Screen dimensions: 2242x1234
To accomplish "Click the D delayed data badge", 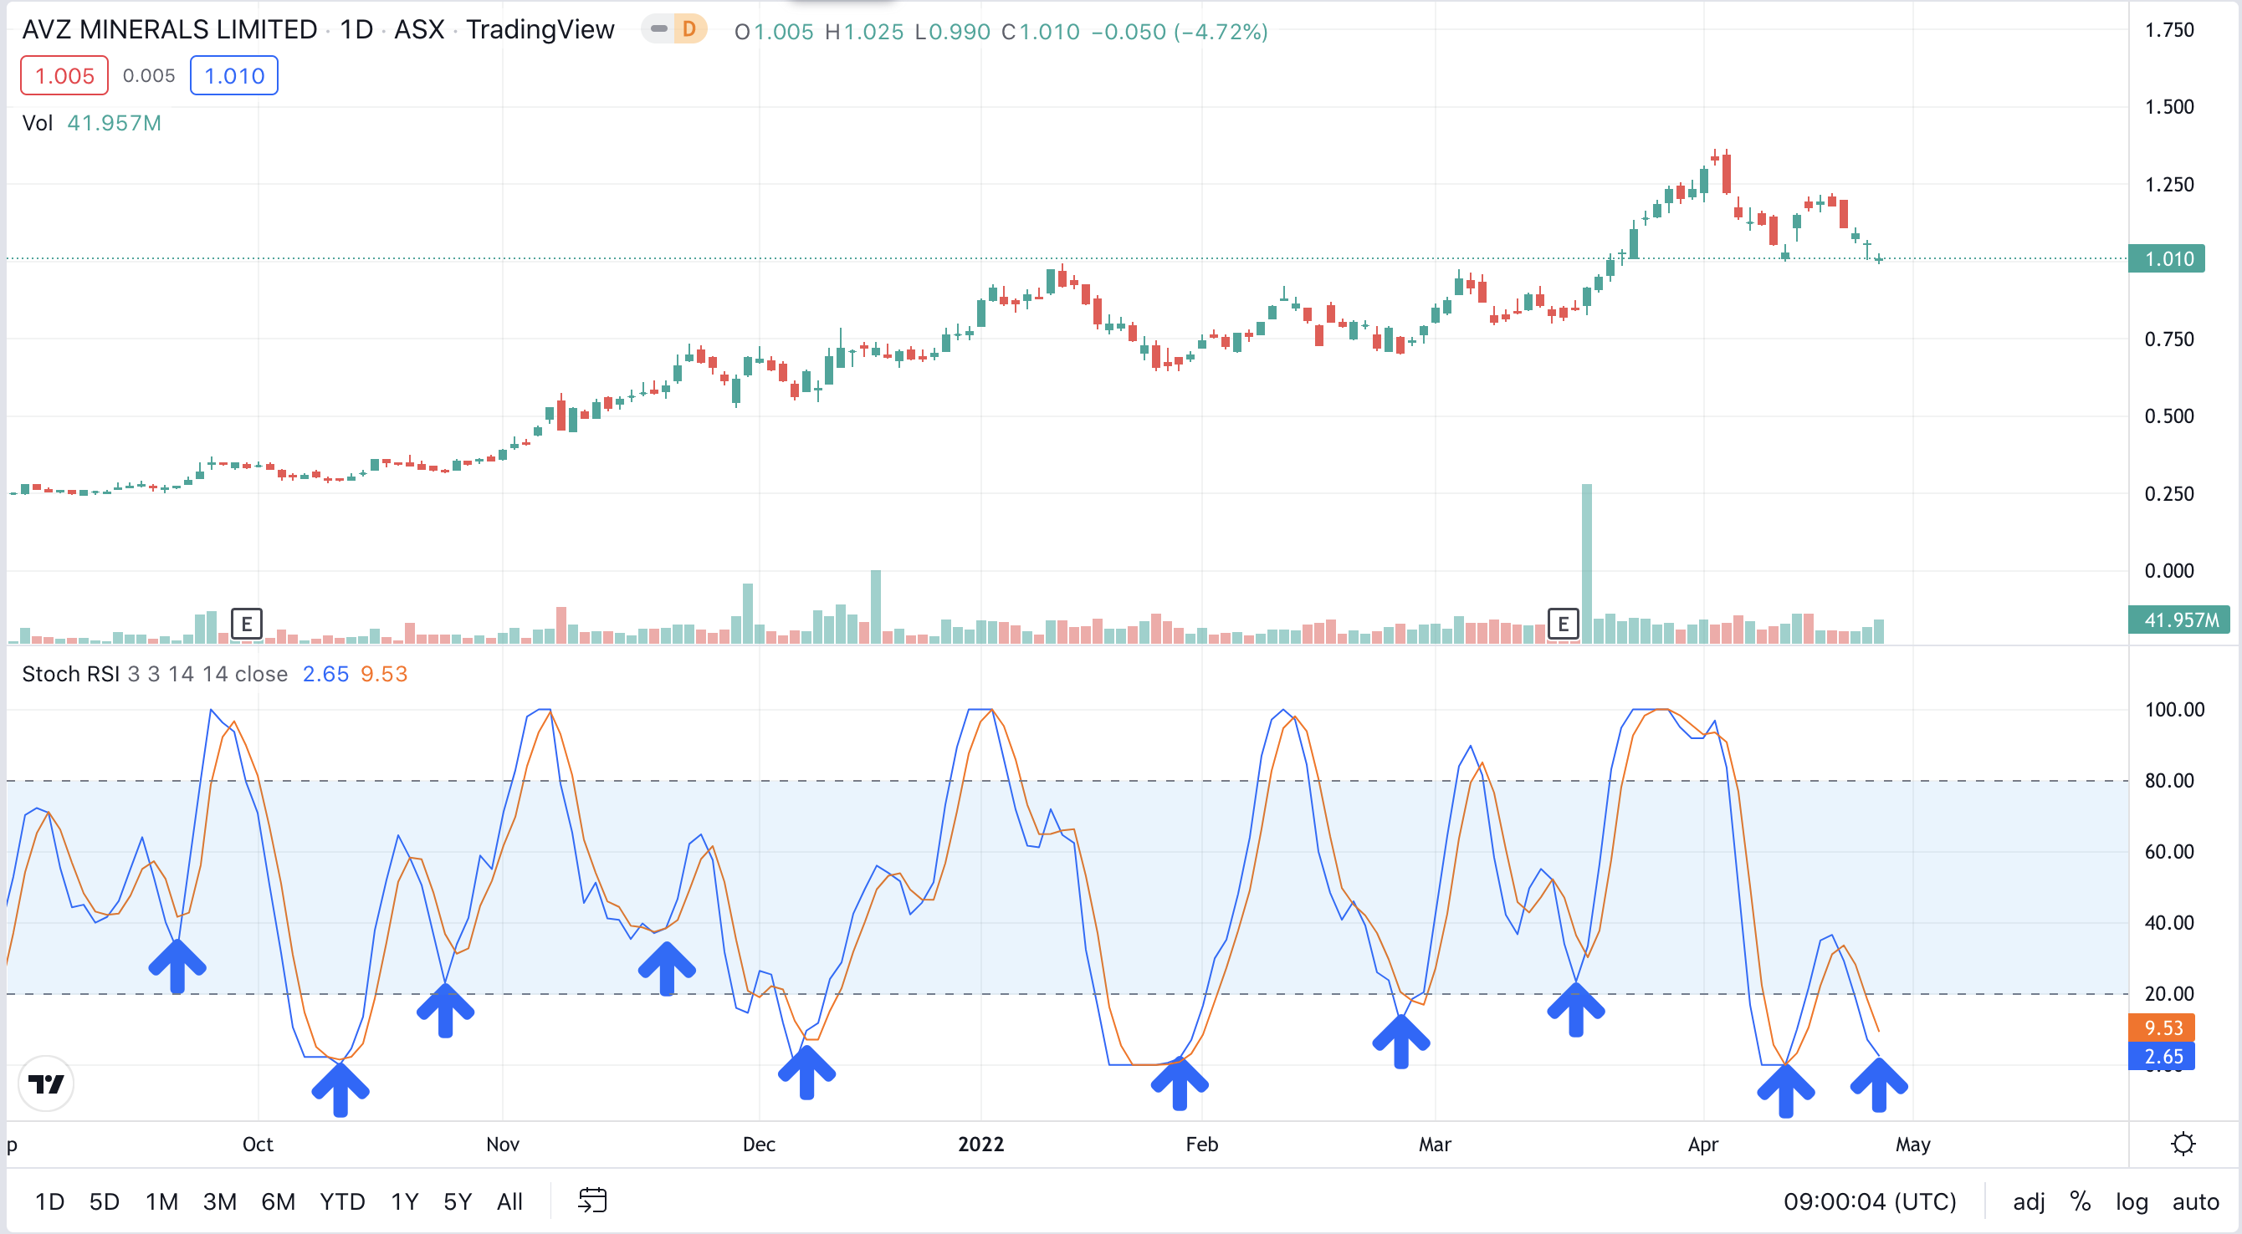I will click(688, 29).
